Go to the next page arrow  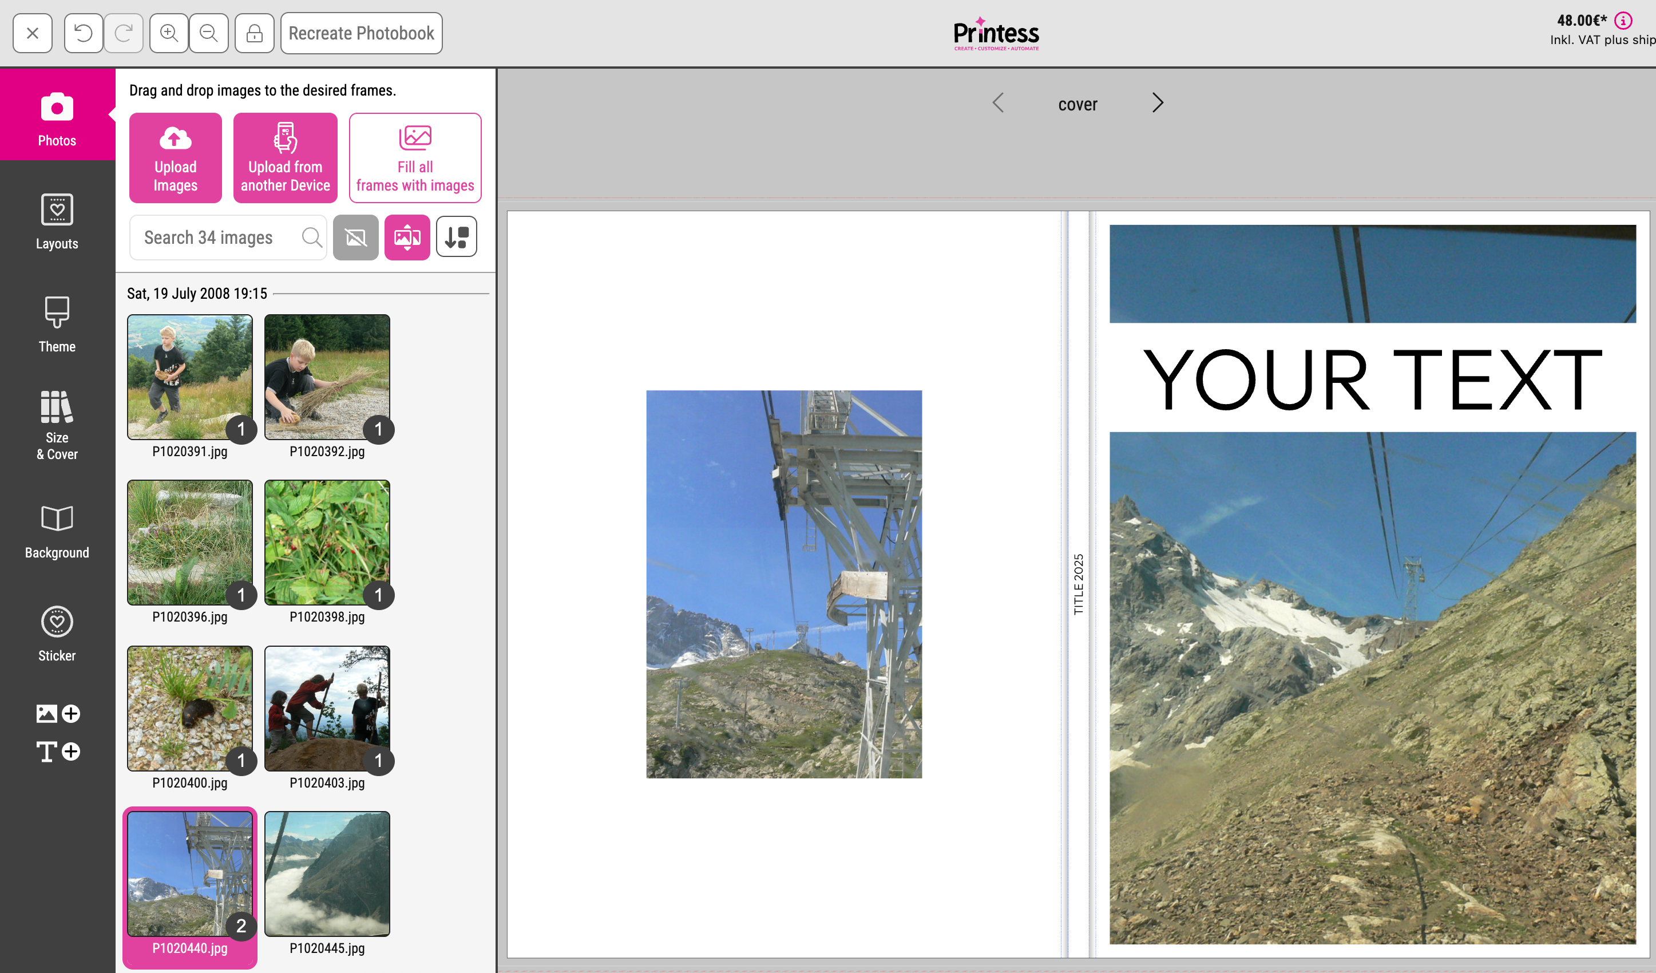tap(1158, 102)
